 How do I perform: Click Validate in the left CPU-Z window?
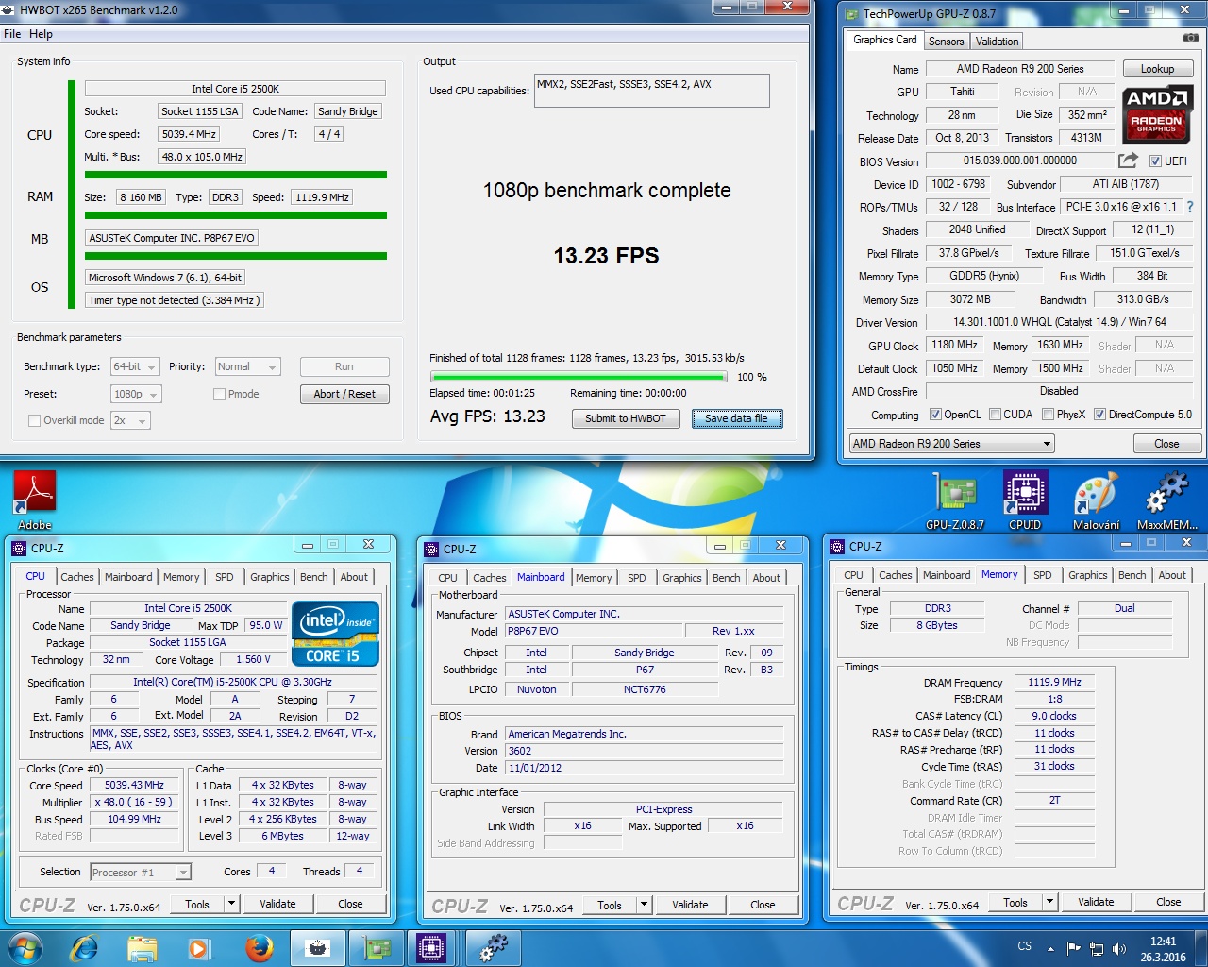[x=277, y=904]
